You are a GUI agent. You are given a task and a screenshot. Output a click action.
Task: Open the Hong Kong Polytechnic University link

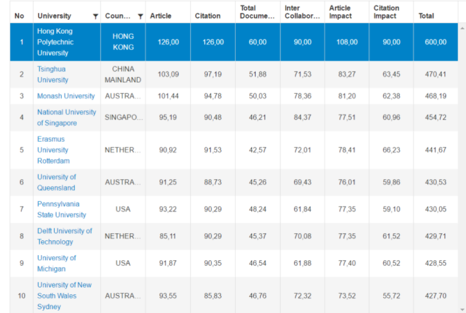[55, 42]
